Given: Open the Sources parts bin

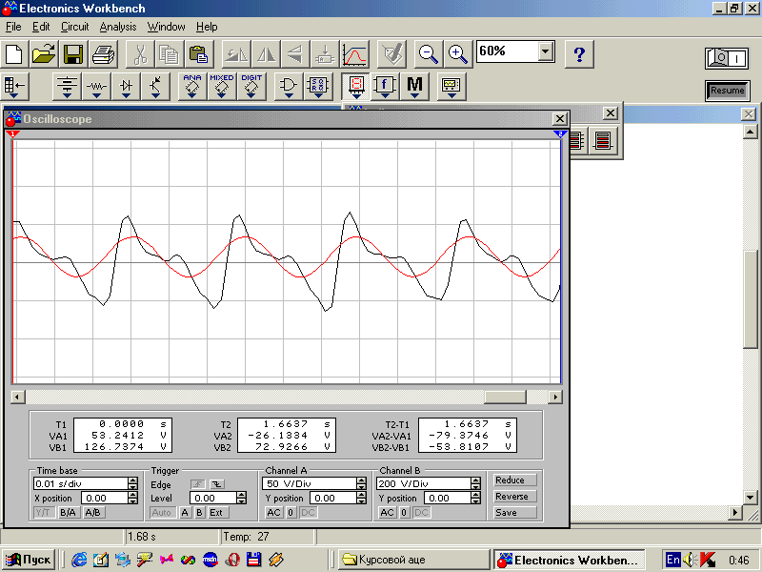Looking at the screenshot, I should [x=67, y=87].
